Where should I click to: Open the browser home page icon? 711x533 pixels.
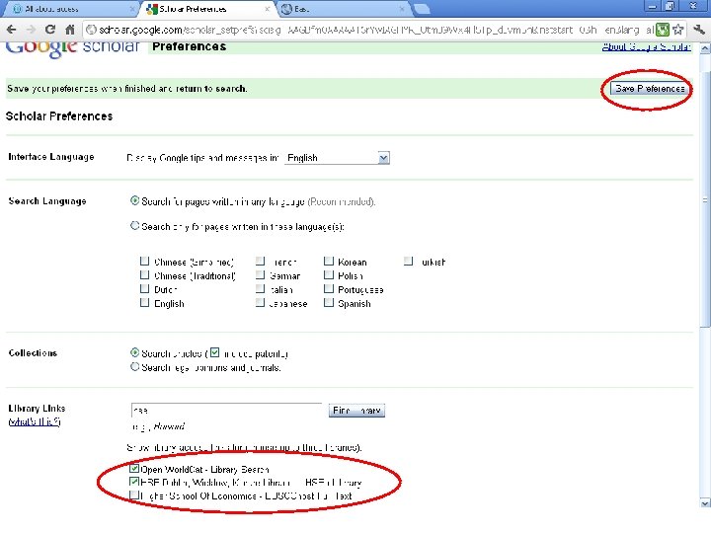tap(70, 30)
